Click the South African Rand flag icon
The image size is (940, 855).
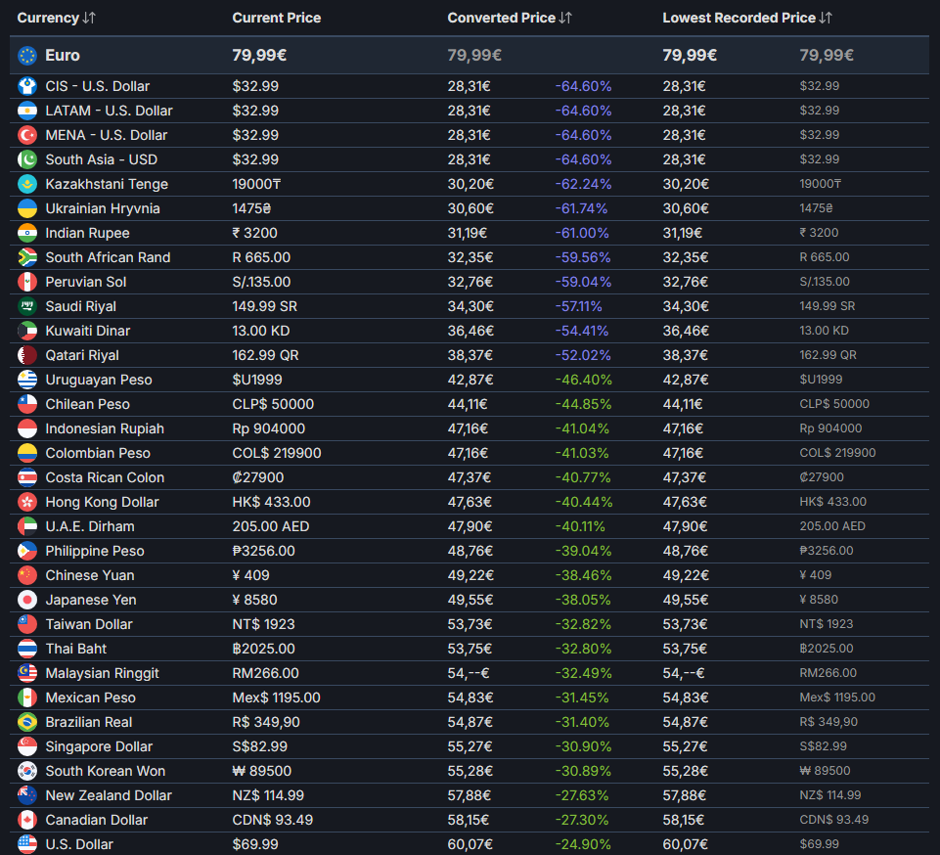[x=27, y=257]
